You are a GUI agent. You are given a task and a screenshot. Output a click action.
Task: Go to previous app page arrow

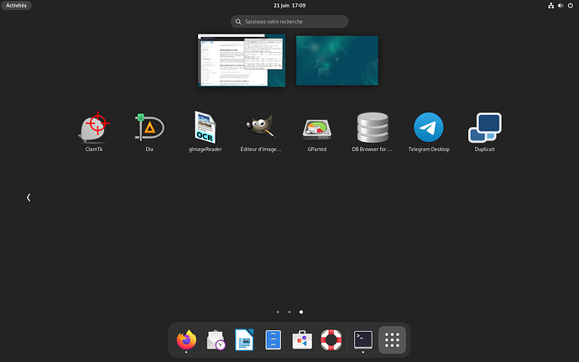[x=29, y=198]
